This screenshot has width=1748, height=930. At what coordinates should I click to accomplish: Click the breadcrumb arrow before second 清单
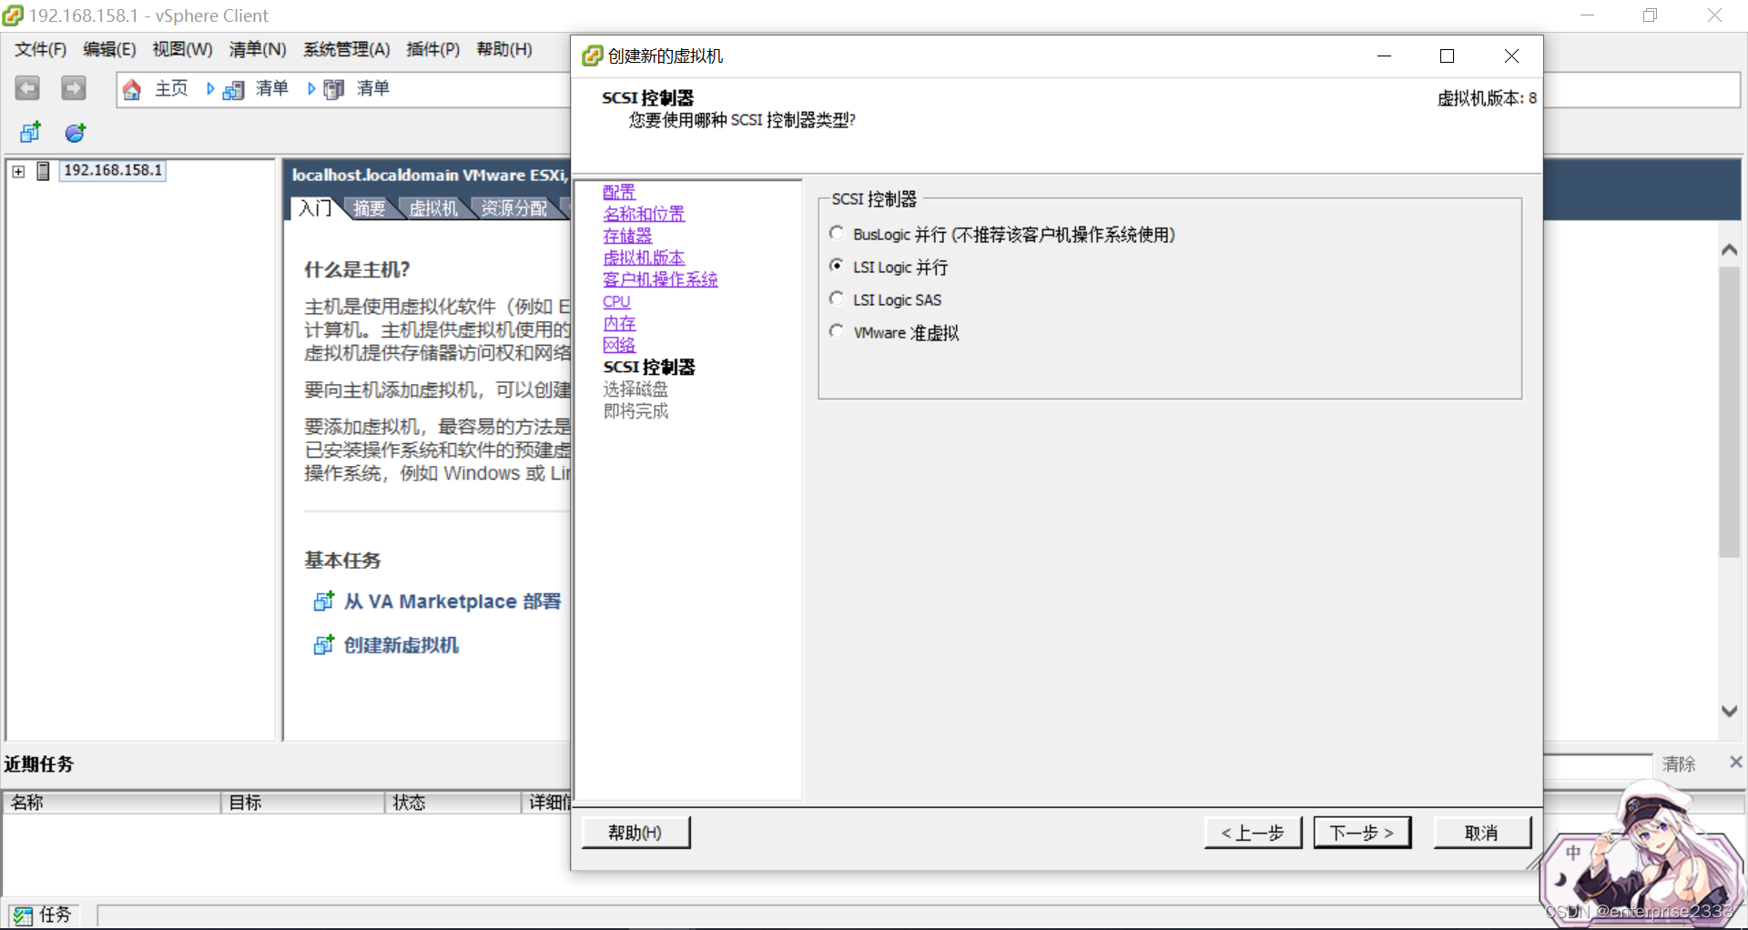311,89
